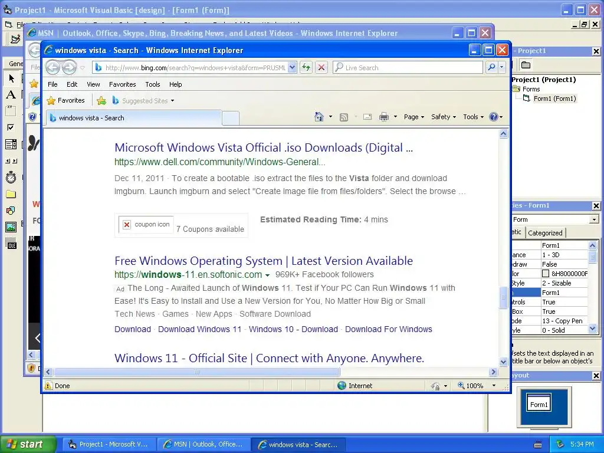The image size is (604, 453).
Task: Click the page vertical scrollbar down arrow
Action: click(x=503, y=362)
